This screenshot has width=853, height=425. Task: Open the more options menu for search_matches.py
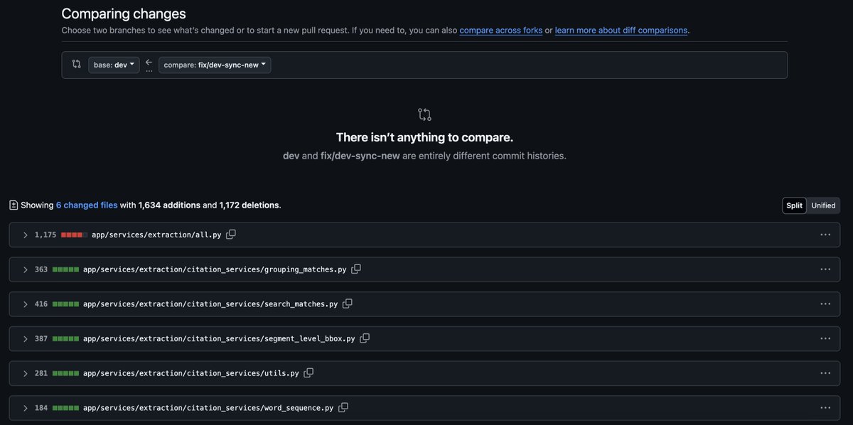point(825,304)
